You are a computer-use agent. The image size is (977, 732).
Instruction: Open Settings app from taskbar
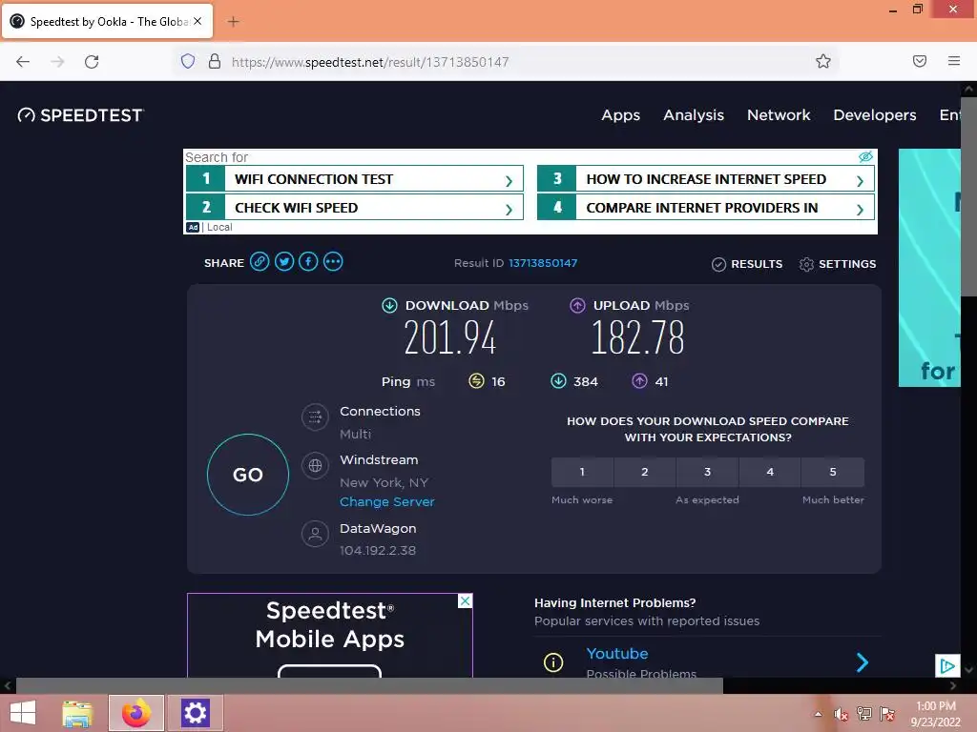tap(195, 713)
